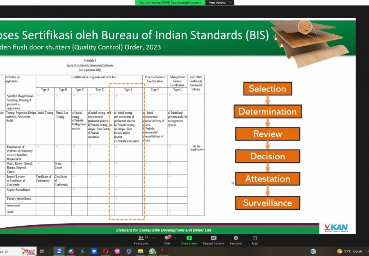This screenshot has height=256, width=369.
Task: Click the 'Type G' column header
Action: (178, 90)
